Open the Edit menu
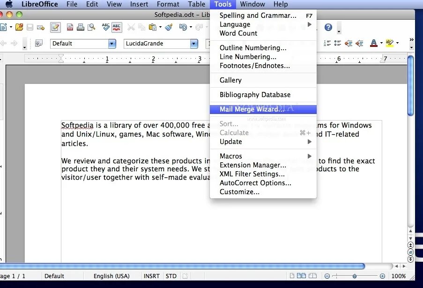 click(x=92, y=4)
